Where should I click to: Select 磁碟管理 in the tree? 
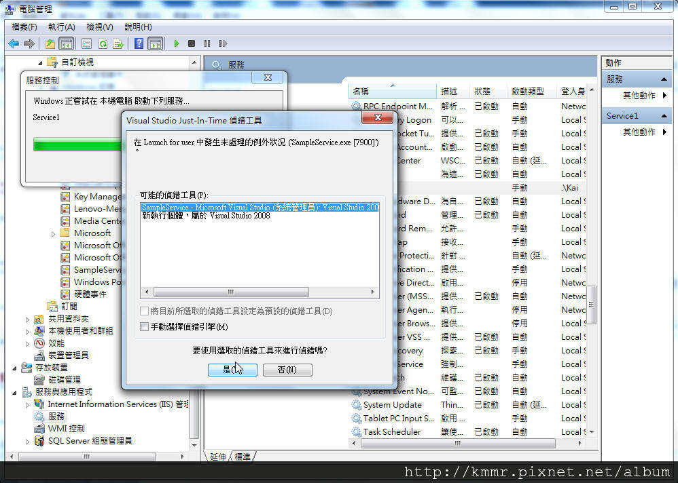pos(65,380)
